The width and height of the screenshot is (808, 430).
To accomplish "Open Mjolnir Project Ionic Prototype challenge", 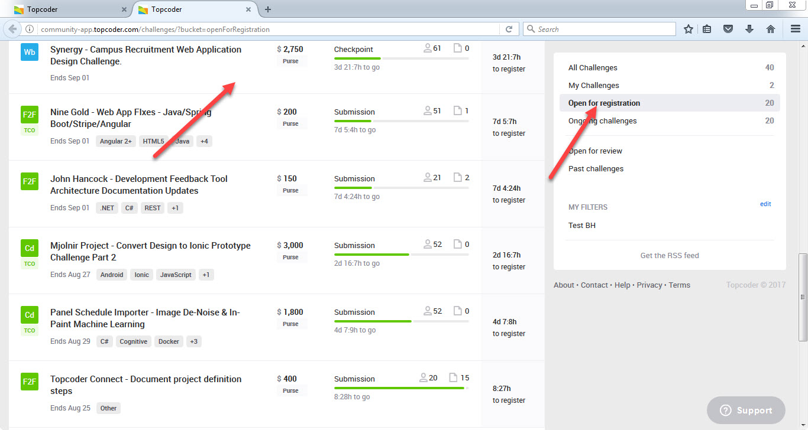I will [x=150, y=252].
